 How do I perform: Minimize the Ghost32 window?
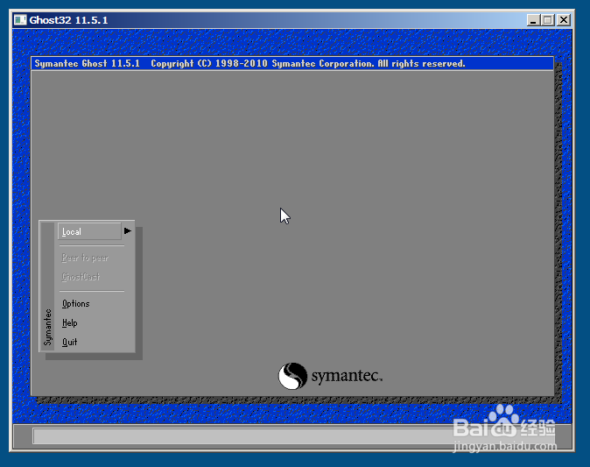[533, 20]
